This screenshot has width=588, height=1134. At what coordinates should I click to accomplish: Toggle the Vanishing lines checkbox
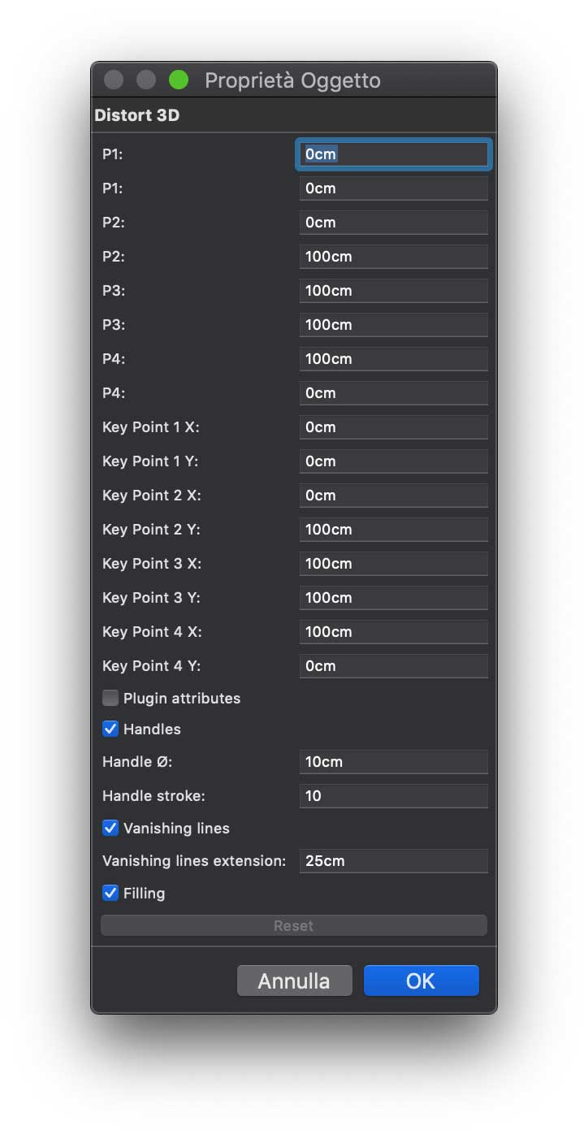point(110,828)
